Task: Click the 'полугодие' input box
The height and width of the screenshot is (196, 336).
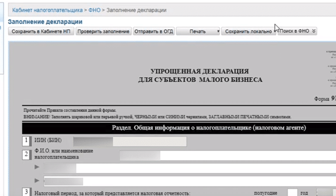Action: tap(292, 192)
